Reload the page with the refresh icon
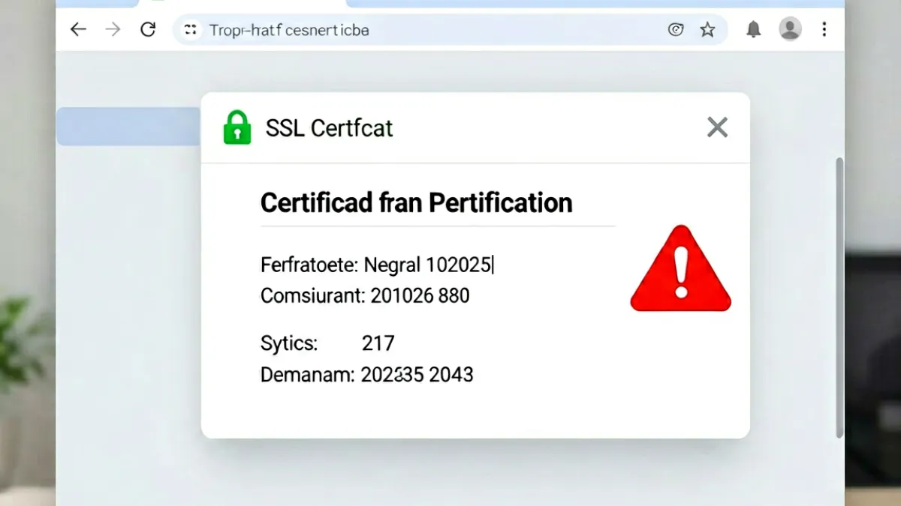Screen dimensions: 901x506 click(148, 30)
